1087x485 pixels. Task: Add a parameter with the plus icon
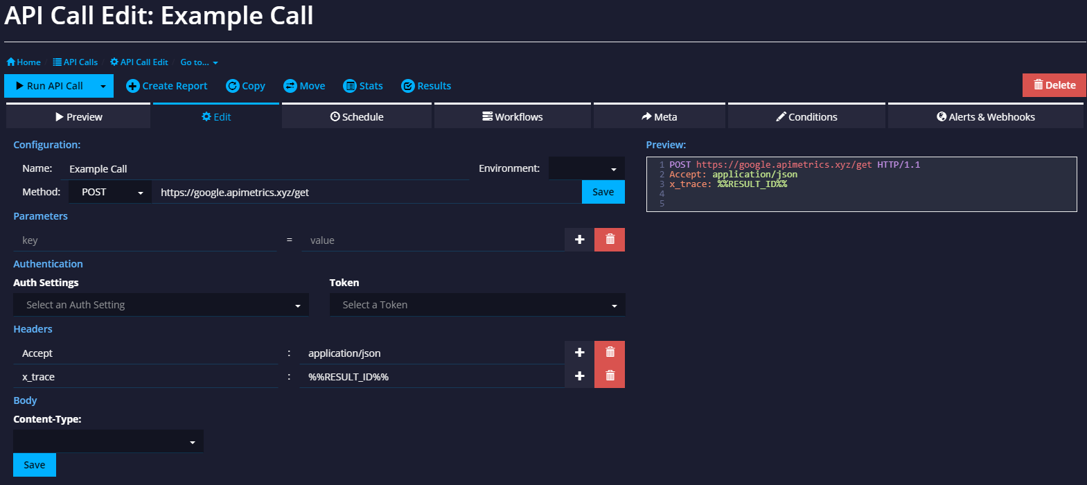click(580, 240)
